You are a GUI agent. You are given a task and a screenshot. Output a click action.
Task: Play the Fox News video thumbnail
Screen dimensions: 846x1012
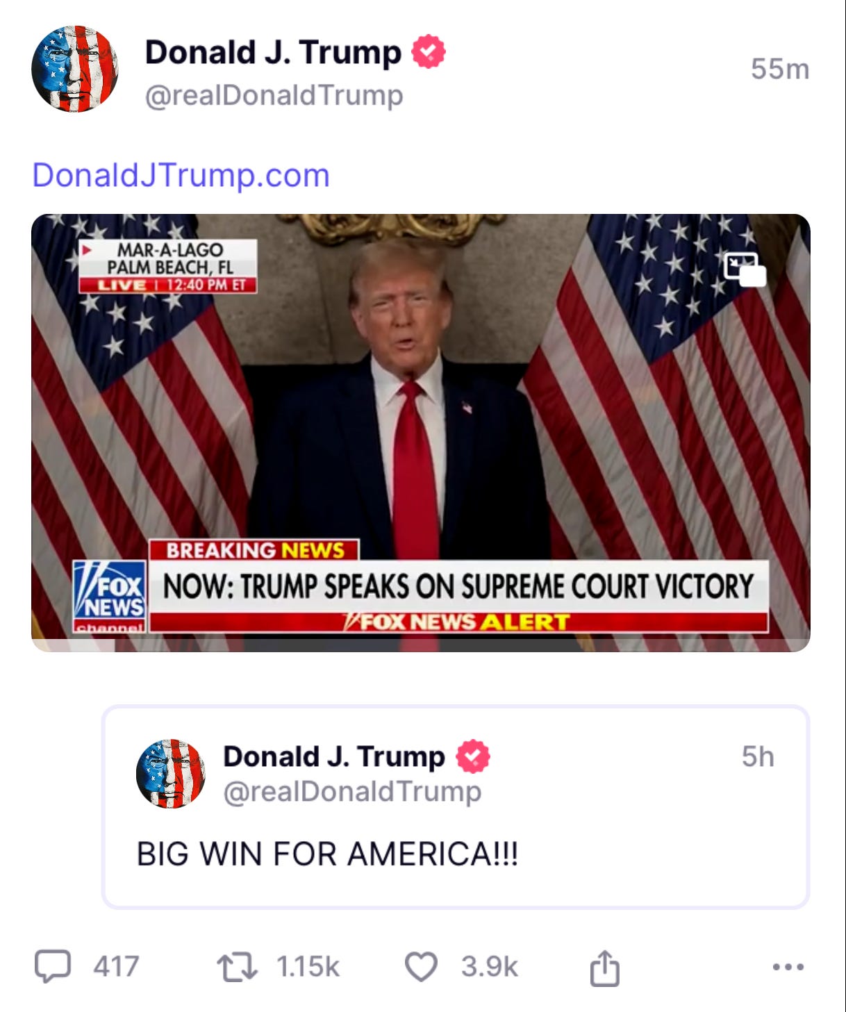click(x=421, y=433)
